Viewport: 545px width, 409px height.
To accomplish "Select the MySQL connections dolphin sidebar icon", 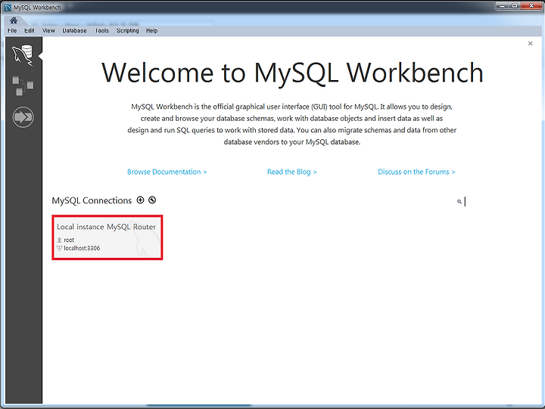I will (23, 55).
